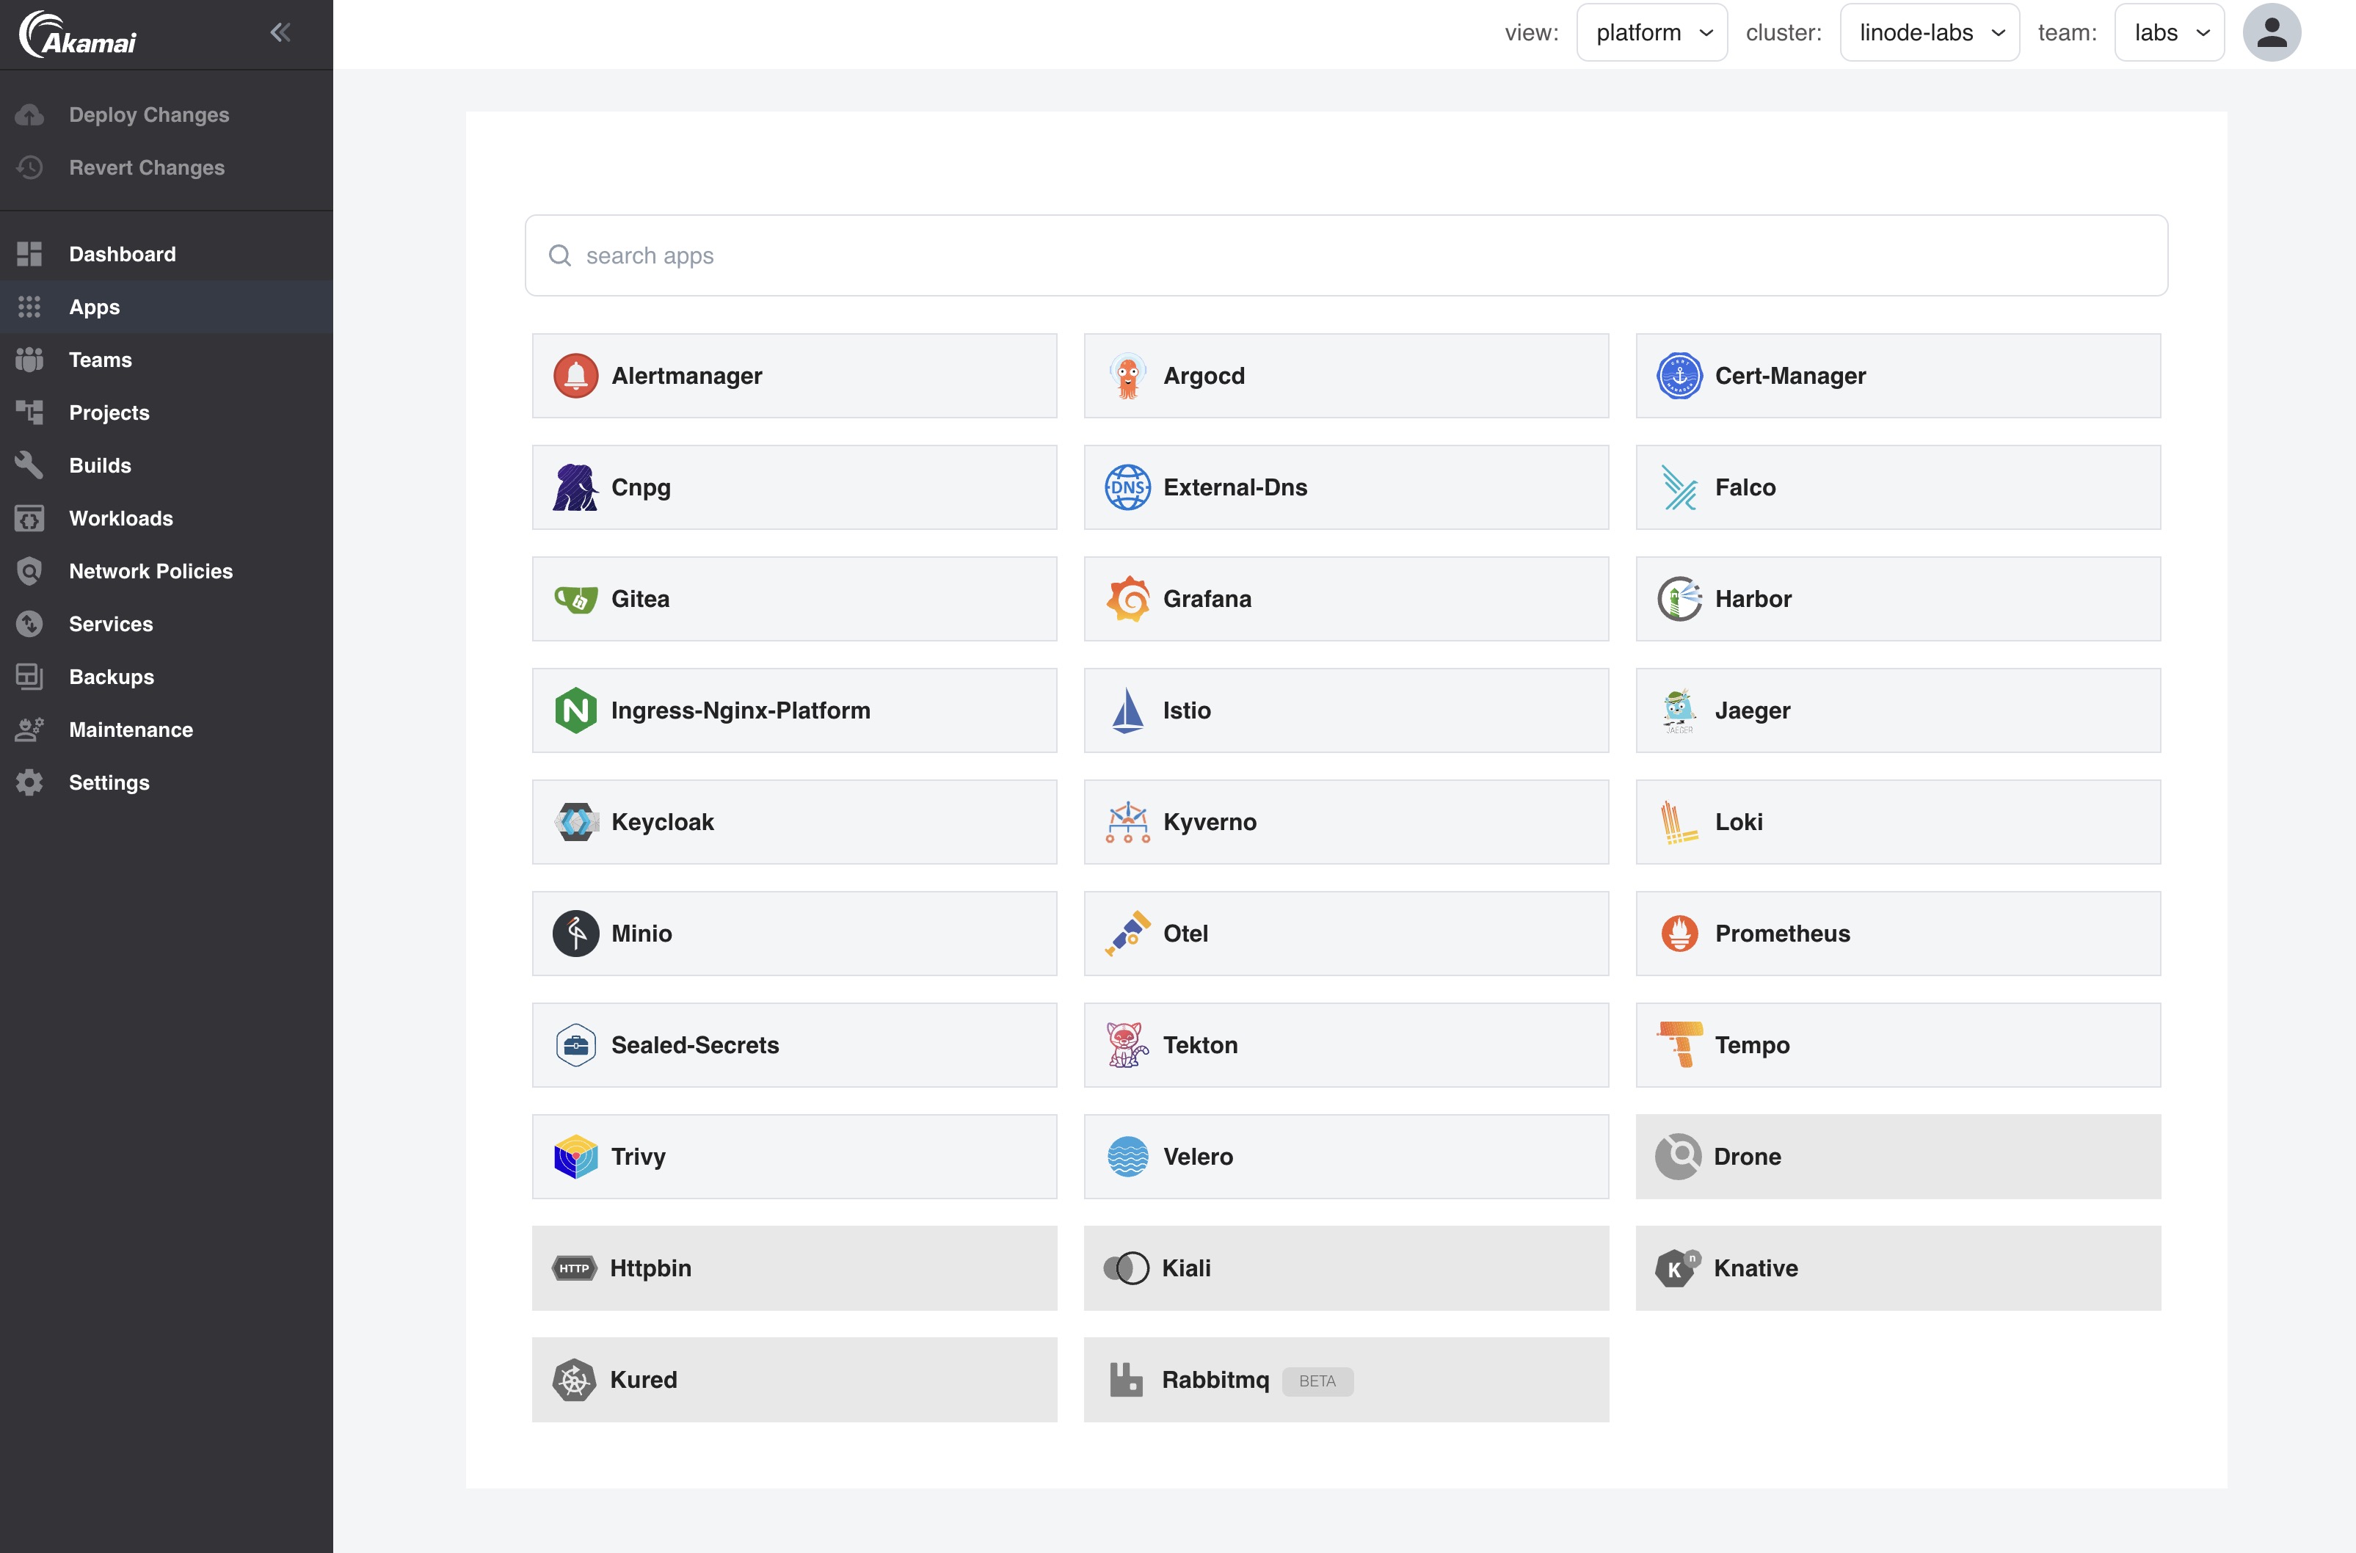Click the Keycloak hexagon icon
This screenshot has width=2356, height=1553.
click(575, 822)
